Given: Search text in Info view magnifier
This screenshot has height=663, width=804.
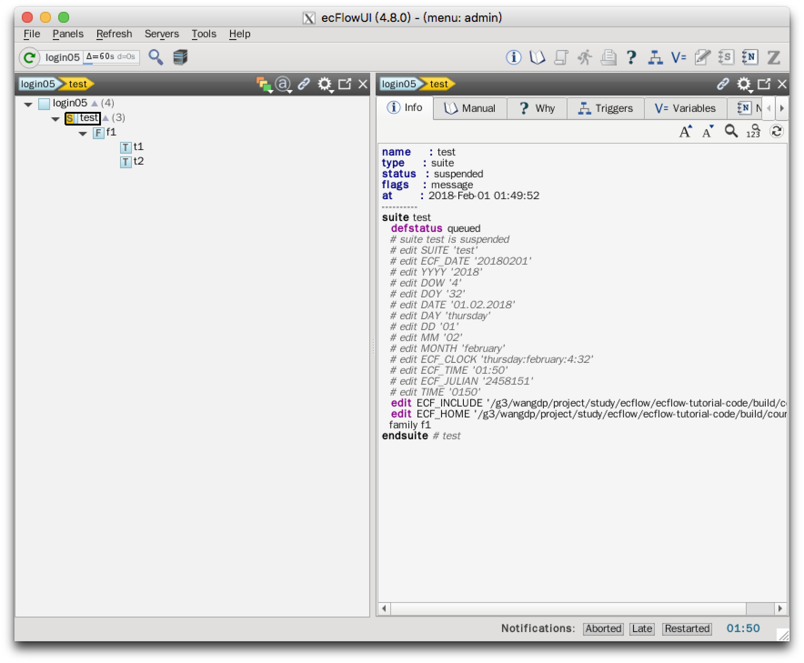Looking at the screenshot, I should click(731, 131).
